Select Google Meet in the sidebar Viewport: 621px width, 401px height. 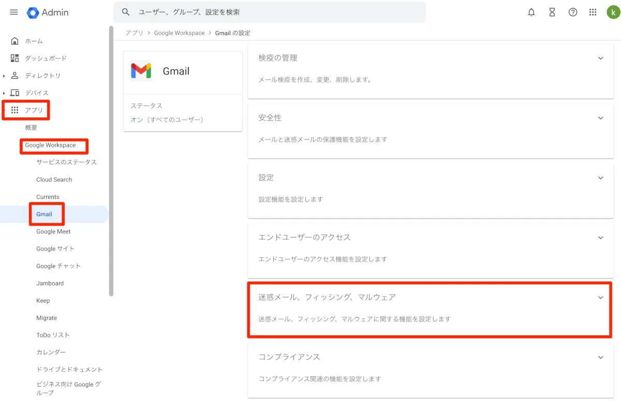tap(53, 232)
